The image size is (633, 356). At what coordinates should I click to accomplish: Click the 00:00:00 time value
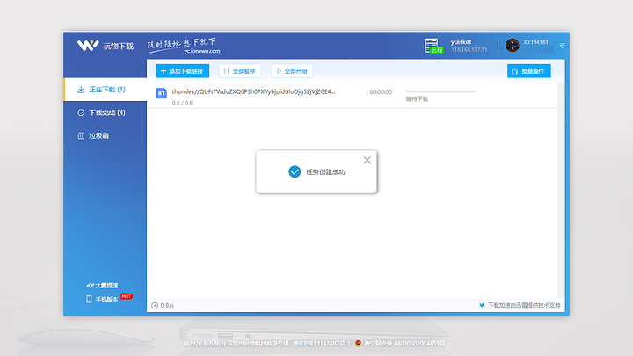pos(381,92)
